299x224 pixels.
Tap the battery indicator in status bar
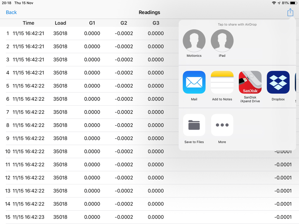[x=293, y=3]
